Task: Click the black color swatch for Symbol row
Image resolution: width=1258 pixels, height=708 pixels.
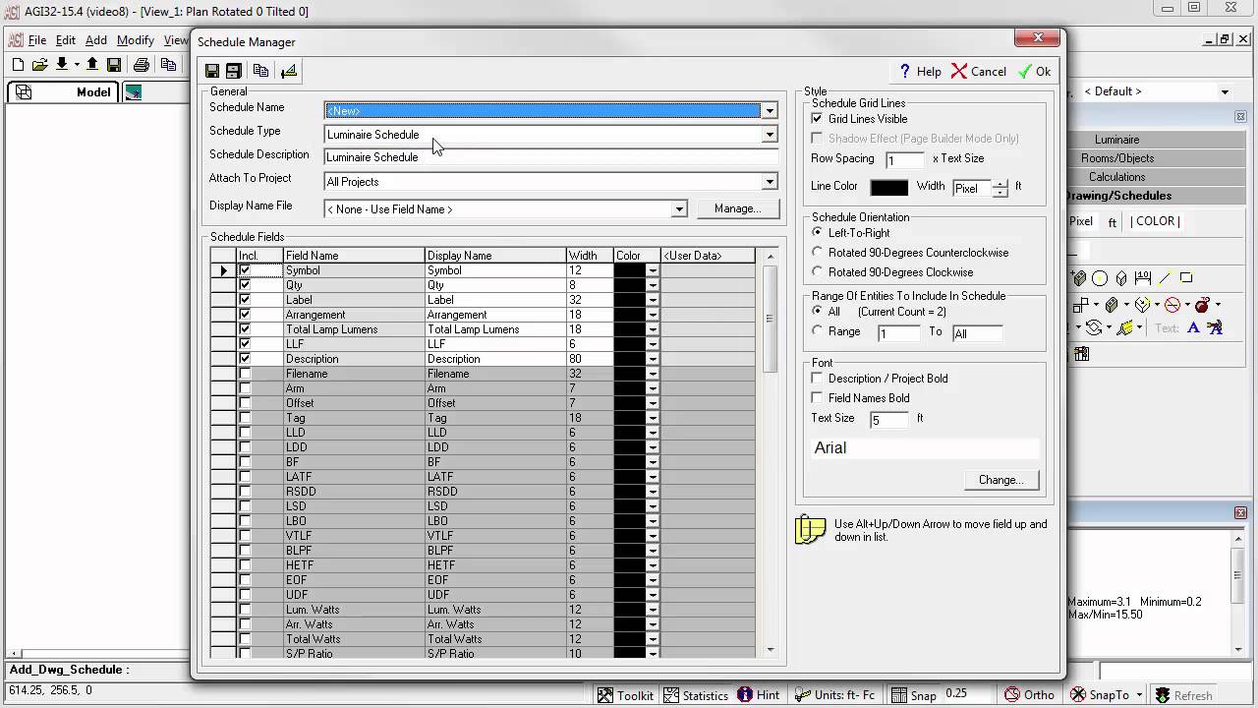Action: [x=629, y=270]
